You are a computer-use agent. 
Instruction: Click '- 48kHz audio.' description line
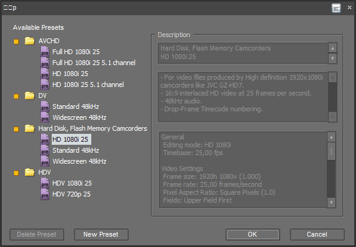[x=181, y=101]
